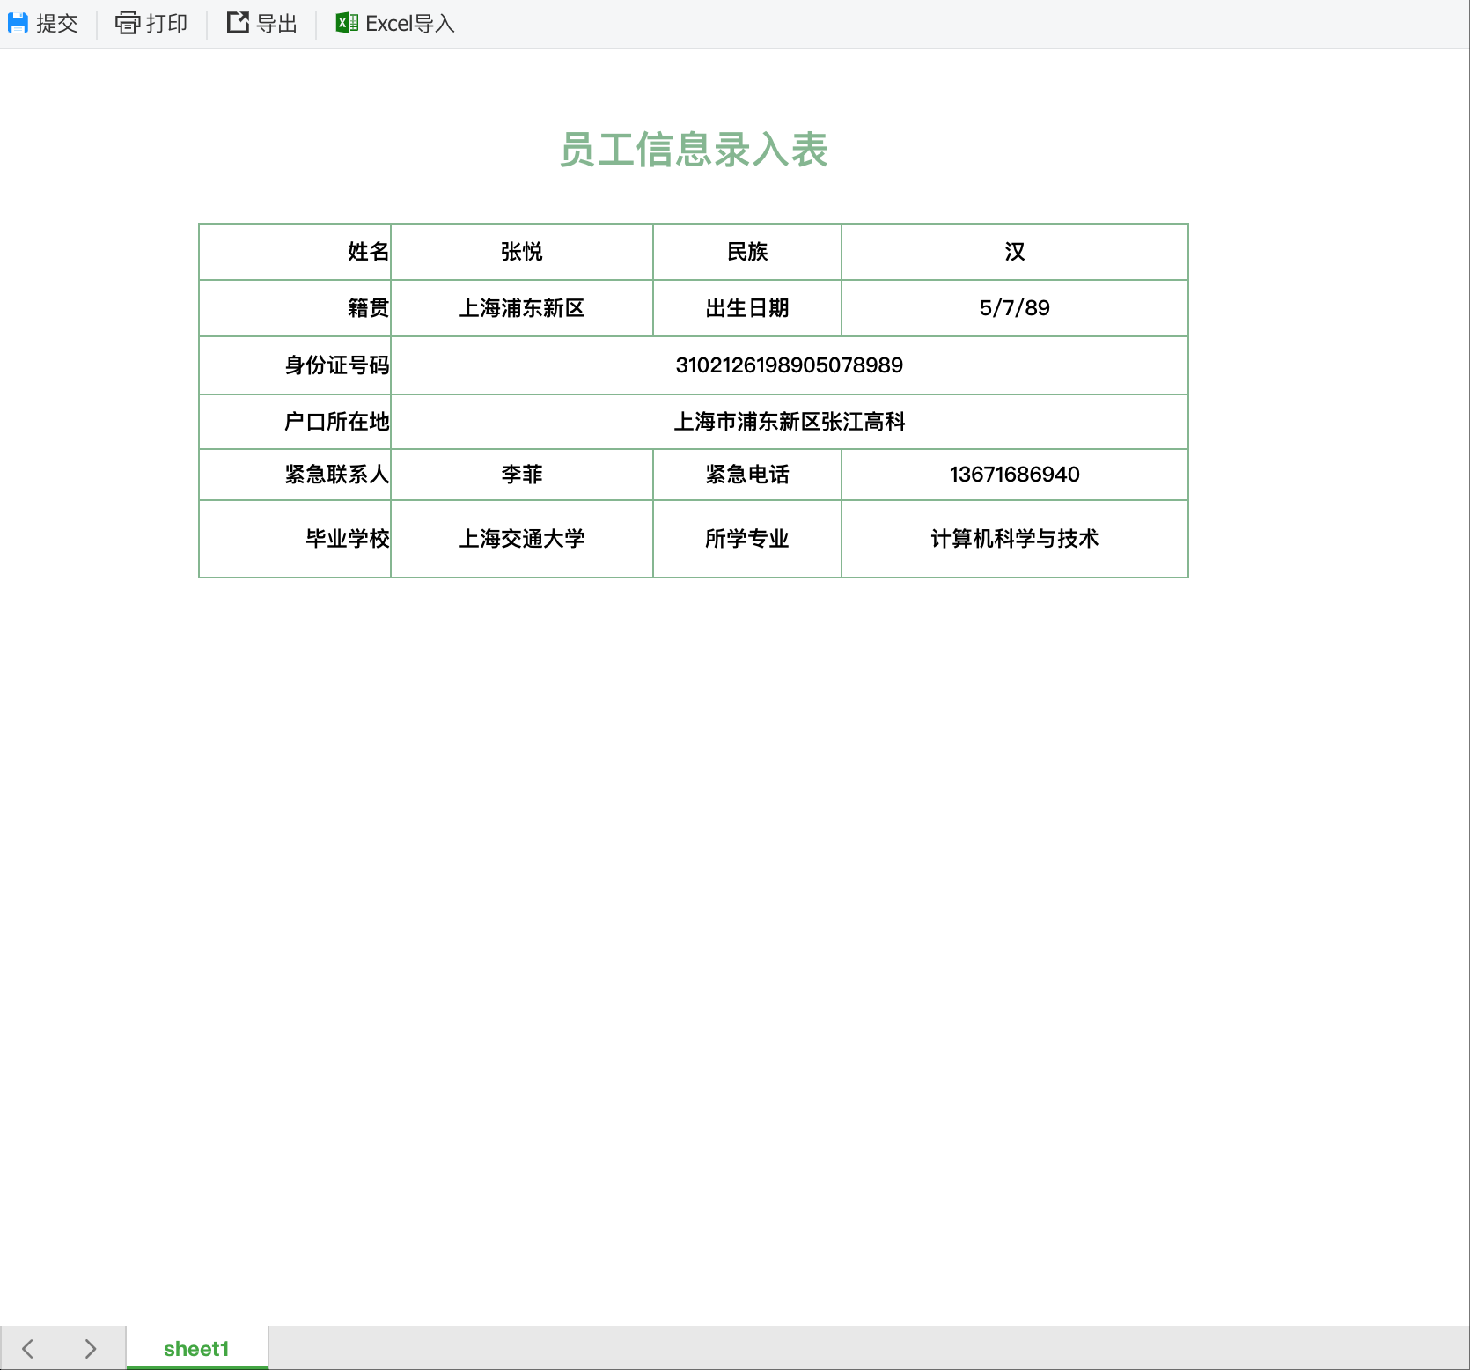Select the emergency contact cell 李菲
Screen dimensions: 1470x1370
522,475
